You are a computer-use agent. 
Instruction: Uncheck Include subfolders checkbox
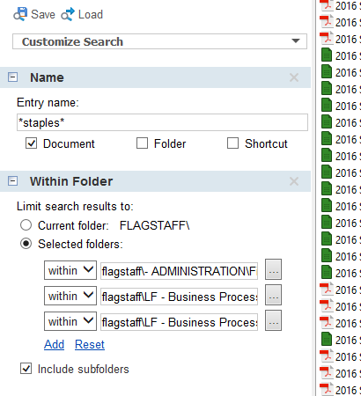click(x=26, y=369)
